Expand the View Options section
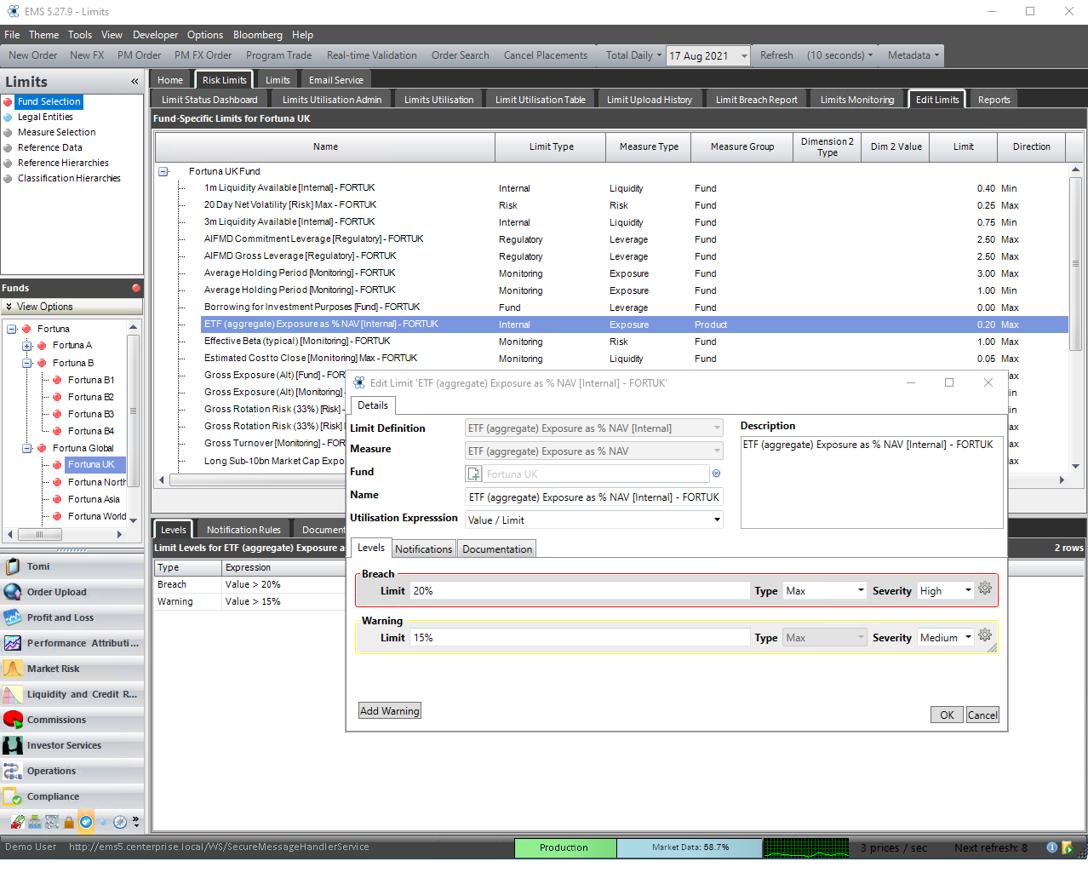Viewport: 1088px width, 873px height. click(9, 307)
